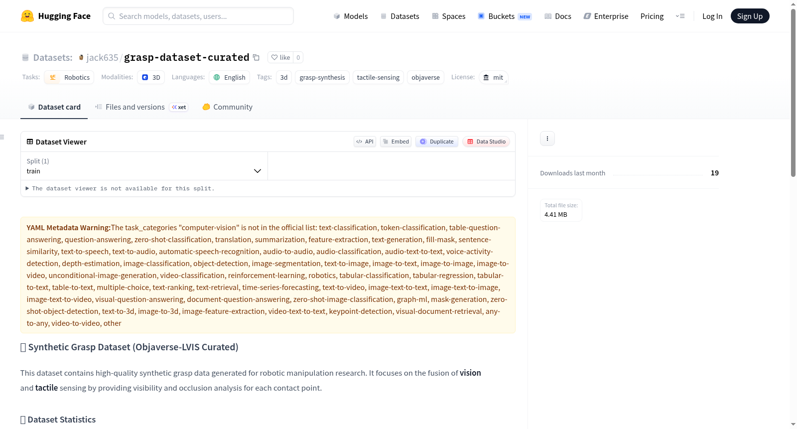Click the Log In link
The height and width of the screenshot is (429, 797).
tap(712, 16)
